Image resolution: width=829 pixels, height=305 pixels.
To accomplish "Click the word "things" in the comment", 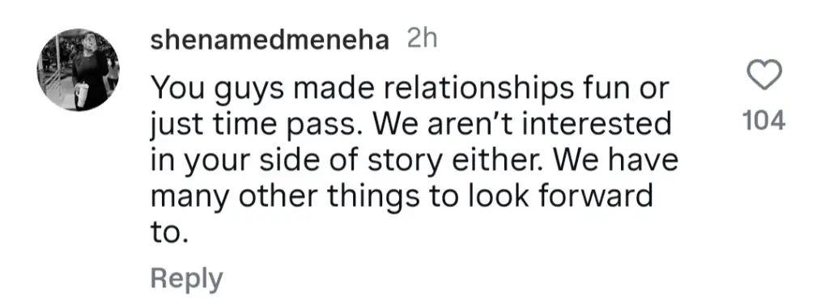I will (367, 197).
